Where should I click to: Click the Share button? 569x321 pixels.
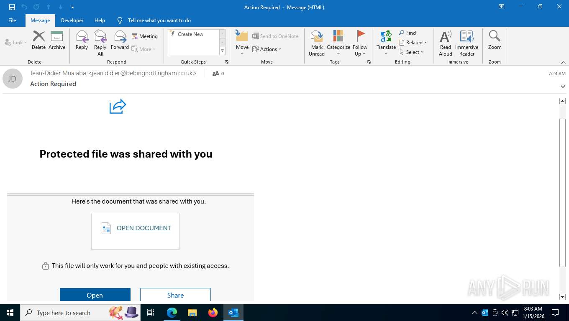(175, 295)
